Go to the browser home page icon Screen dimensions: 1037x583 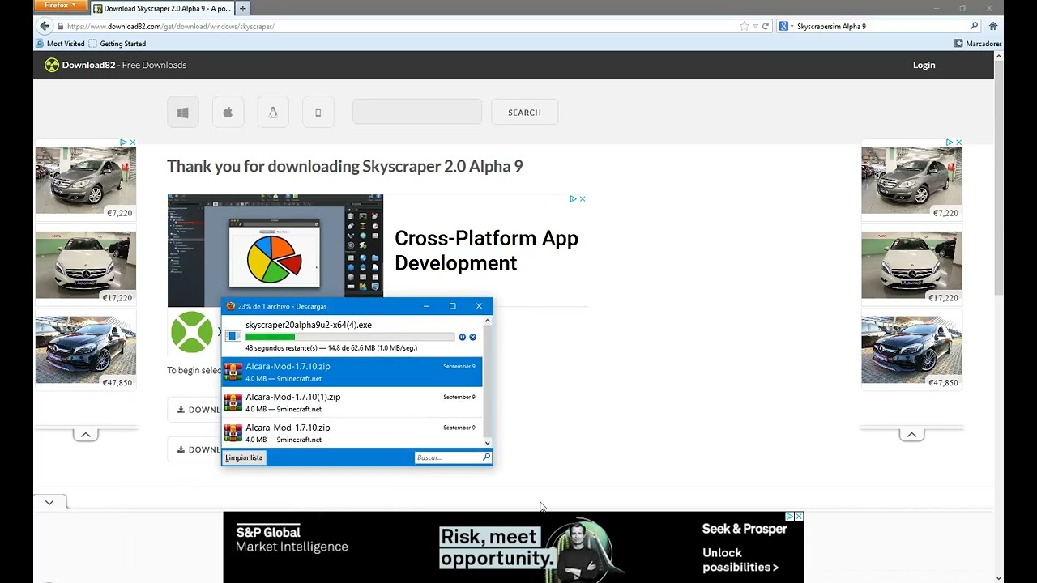pos(993,26)
